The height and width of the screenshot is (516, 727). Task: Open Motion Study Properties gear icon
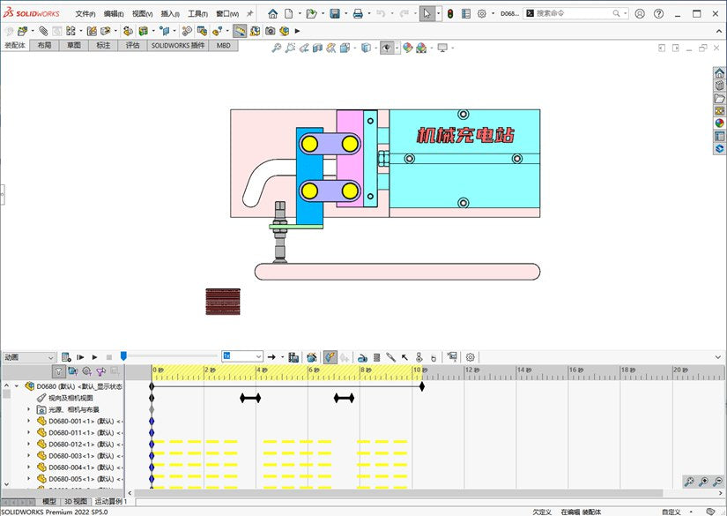pyautogui.click(x=471, y=357)
